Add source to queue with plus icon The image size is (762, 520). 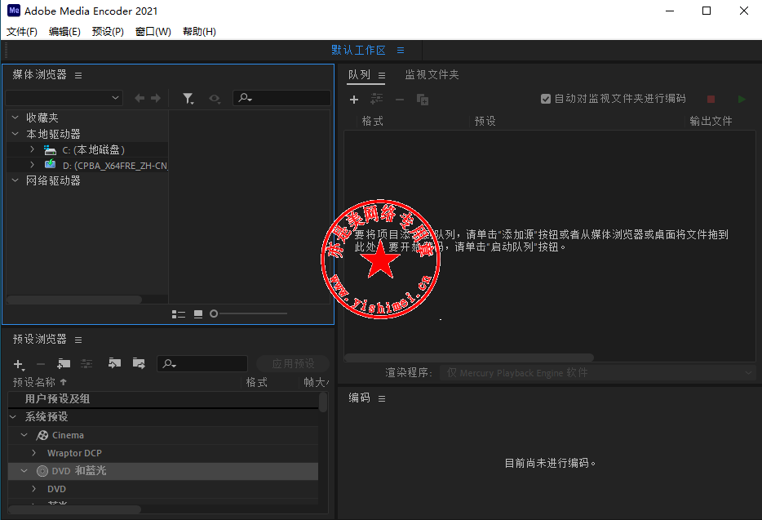pyautogui.click(x=354, y=100)
